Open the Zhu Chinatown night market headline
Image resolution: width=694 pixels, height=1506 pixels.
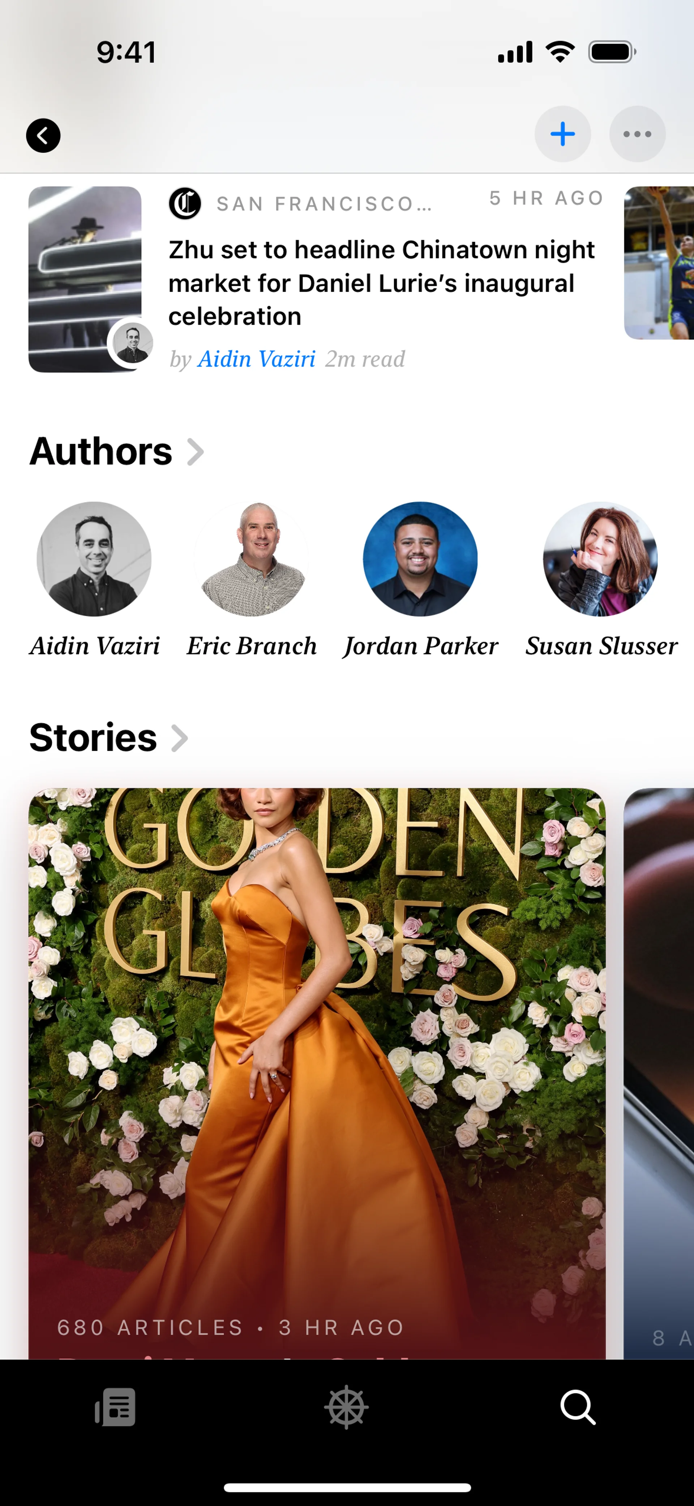pyautogui.click(x=381, y=283)
